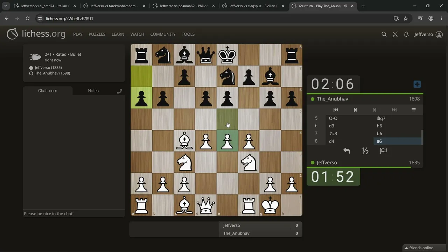Jump to the first move
Screen dimensions: 448x252
pos(336,110)
